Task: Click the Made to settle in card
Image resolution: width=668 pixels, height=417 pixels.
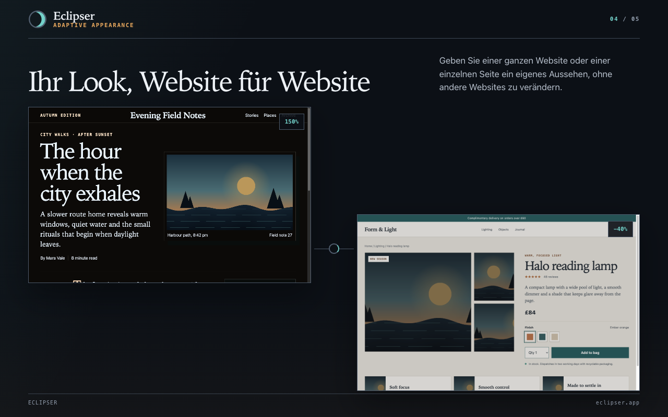Action: (586, 384)
